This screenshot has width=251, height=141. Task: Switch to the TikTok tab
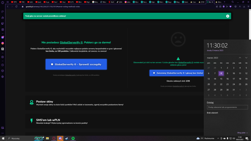(119, 2)
